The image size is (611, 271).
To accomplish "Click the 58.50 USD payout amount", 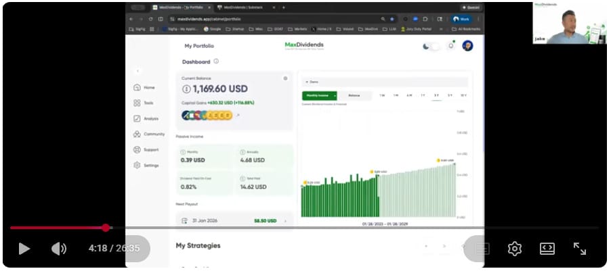I will 266,221.
